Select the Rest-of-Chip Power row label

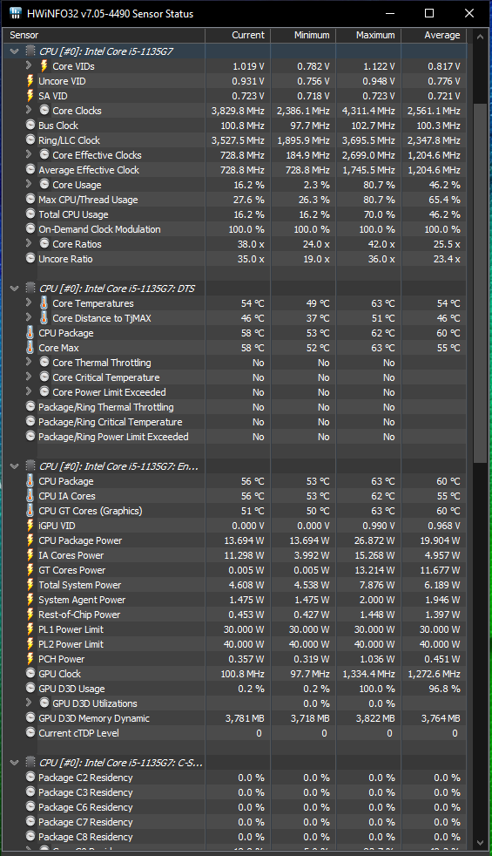(79, 615)
